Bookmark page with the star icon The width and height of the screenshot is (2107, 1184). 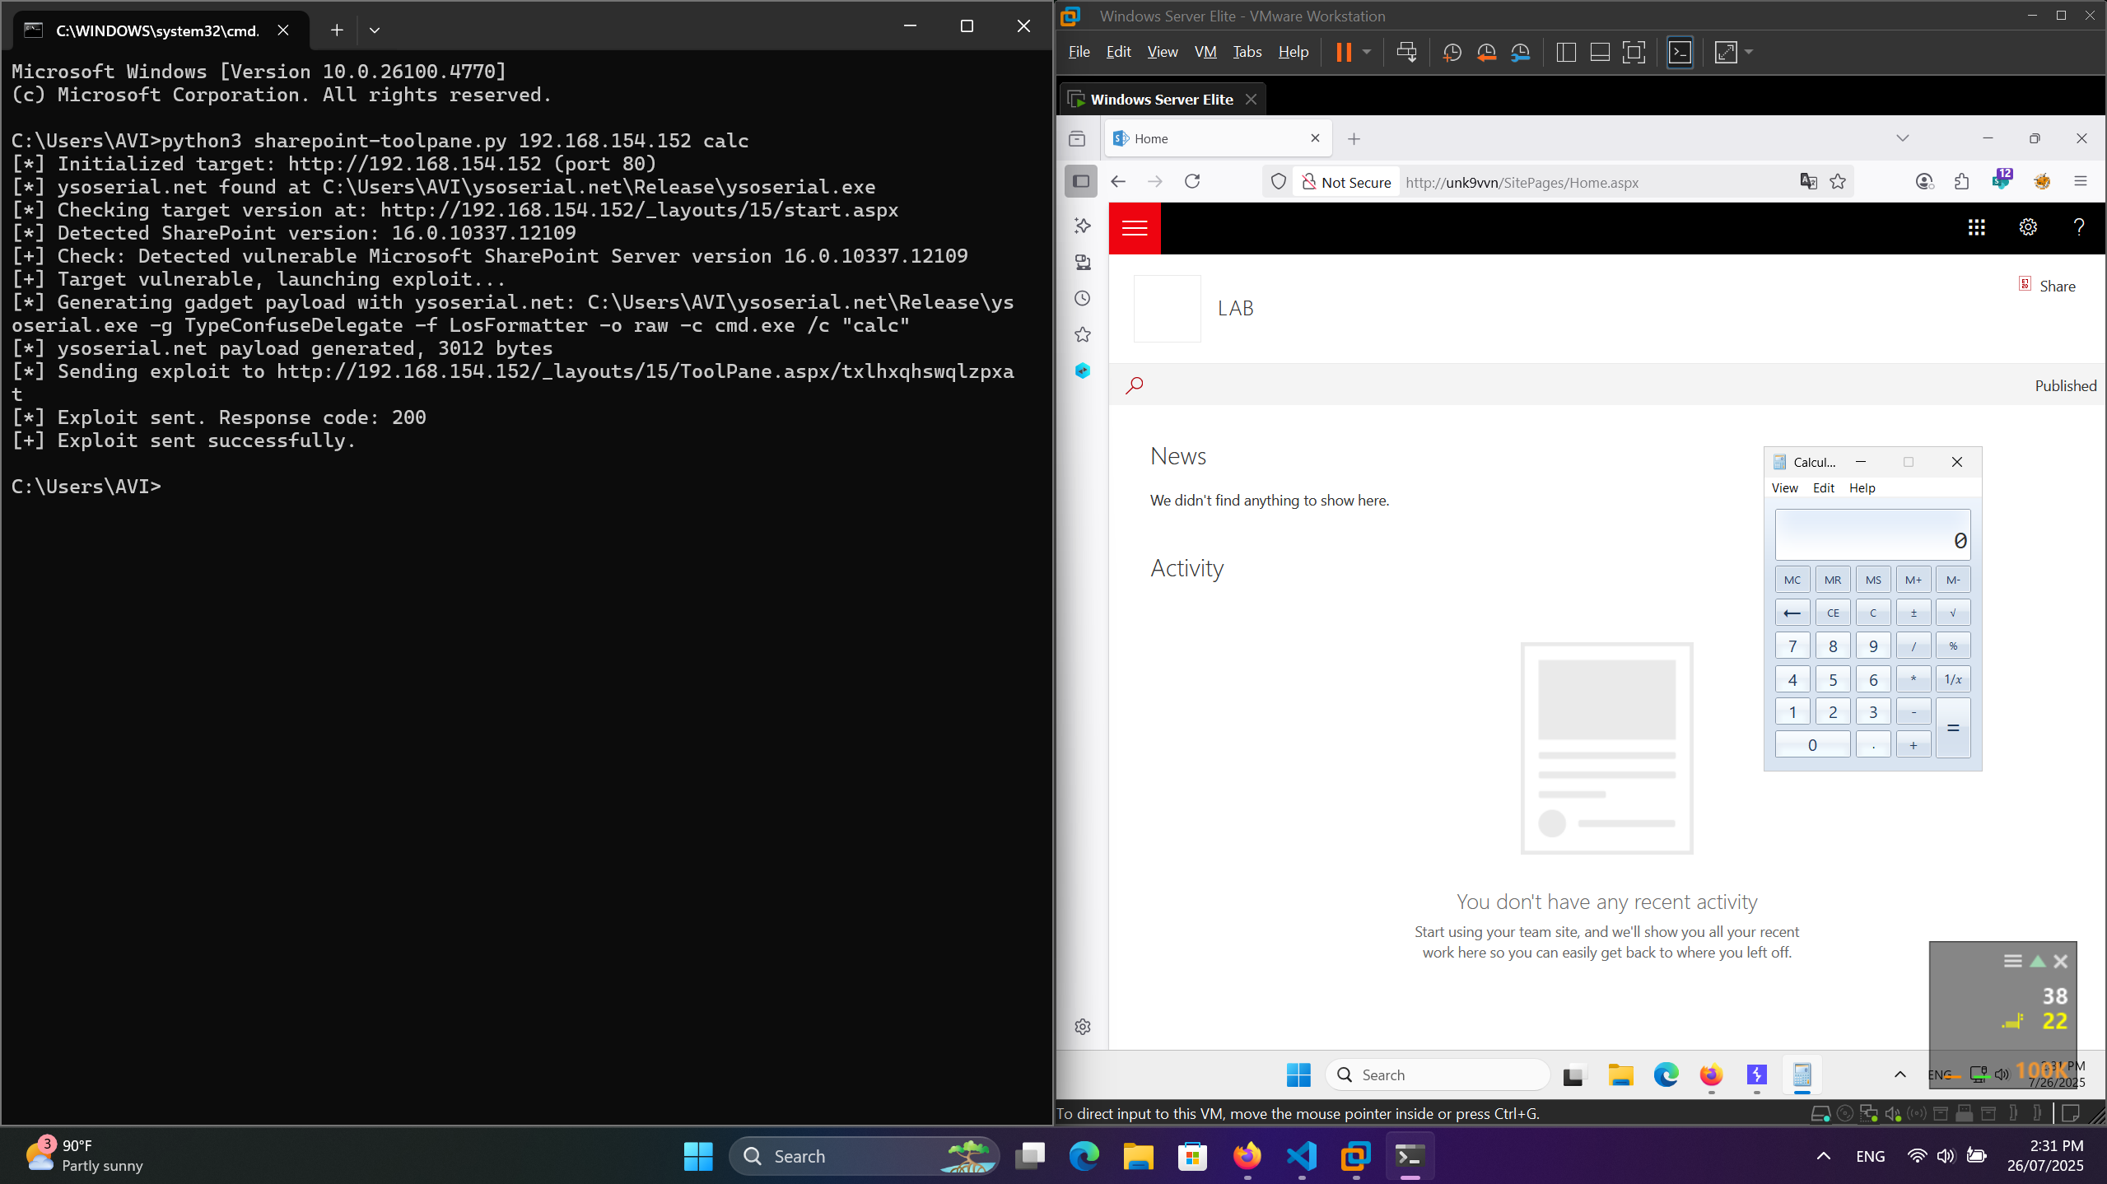[1838, 182]
